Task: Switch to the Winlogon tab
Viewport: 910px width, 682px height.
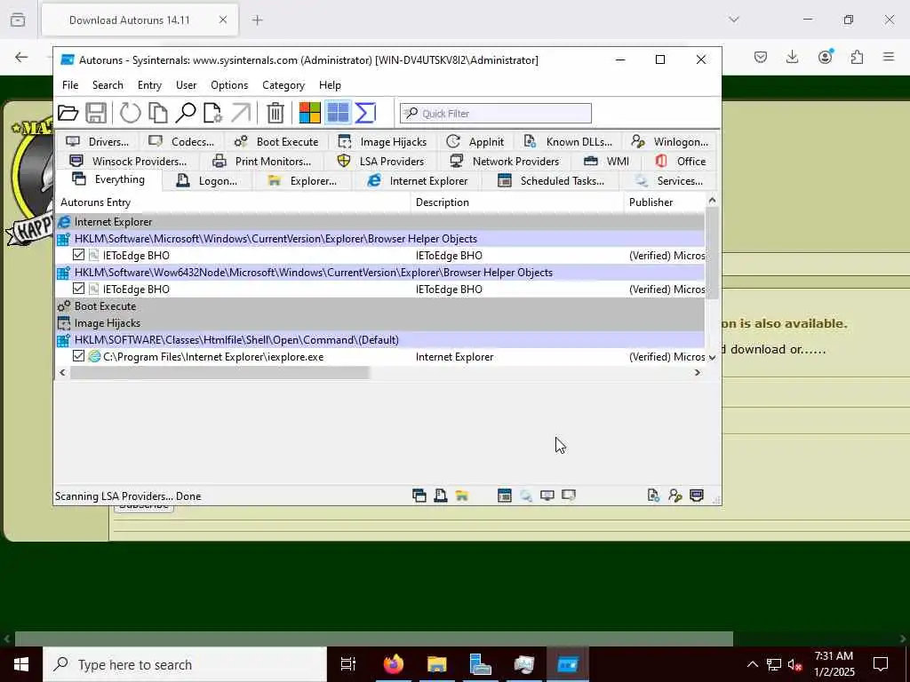Action: pos(670,141)
